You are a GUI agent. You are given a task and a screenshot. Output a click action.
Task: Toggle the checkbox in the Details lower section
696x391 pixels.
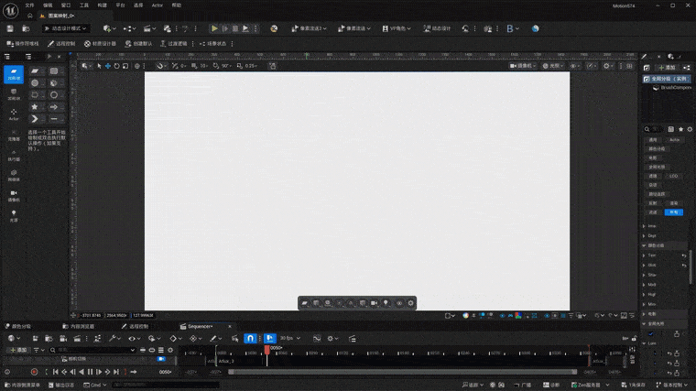pyautogui.click(x=651, y=333)
